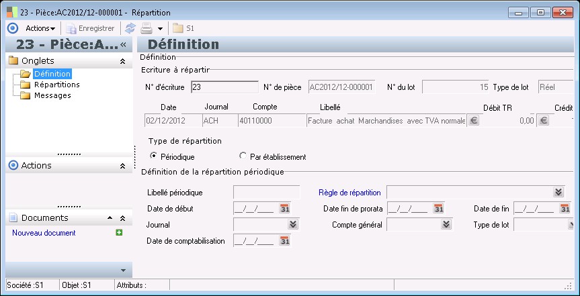Click the Date field showing 02/12/2012
Image resolution: width=580 pixels, height=296 pixels.
point(173,120)
